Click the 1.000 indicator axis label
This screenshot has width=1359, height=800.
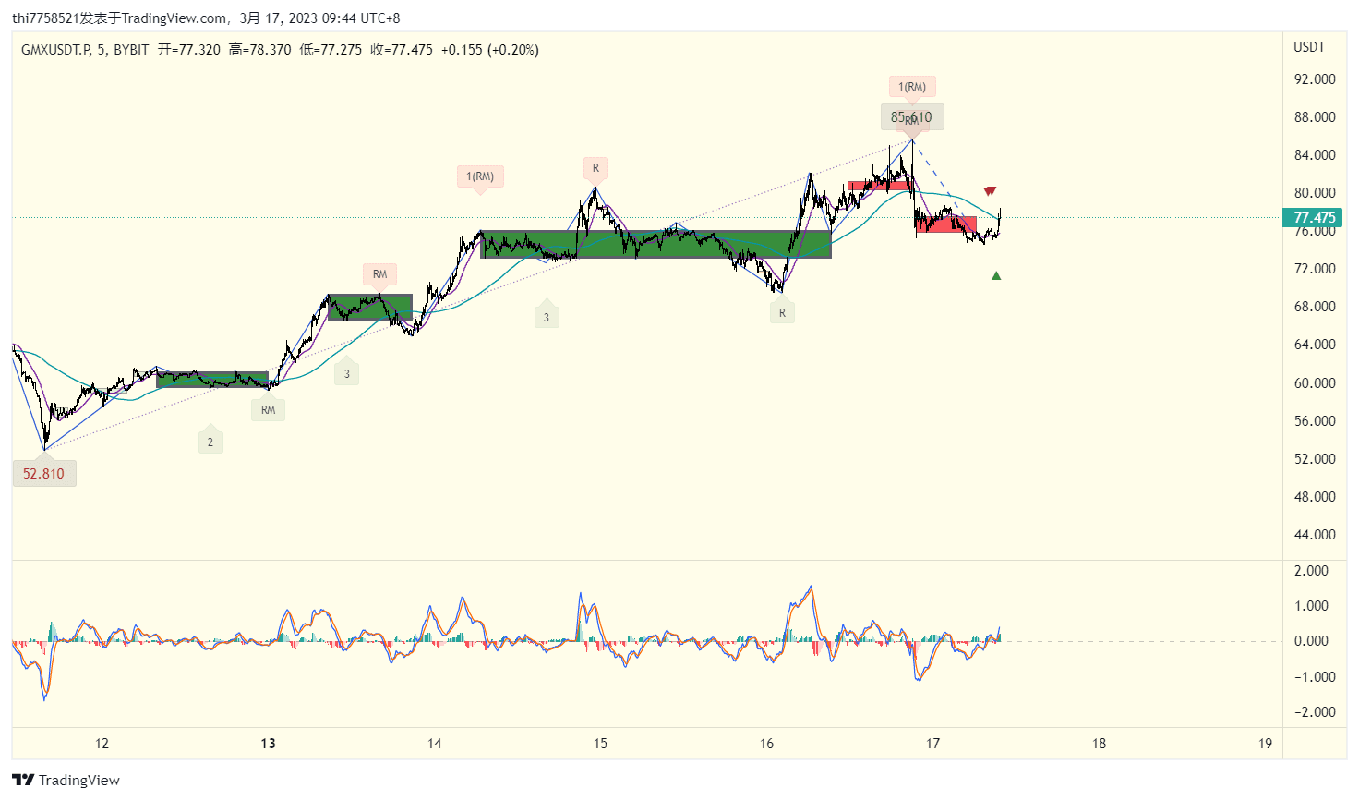1311,606
